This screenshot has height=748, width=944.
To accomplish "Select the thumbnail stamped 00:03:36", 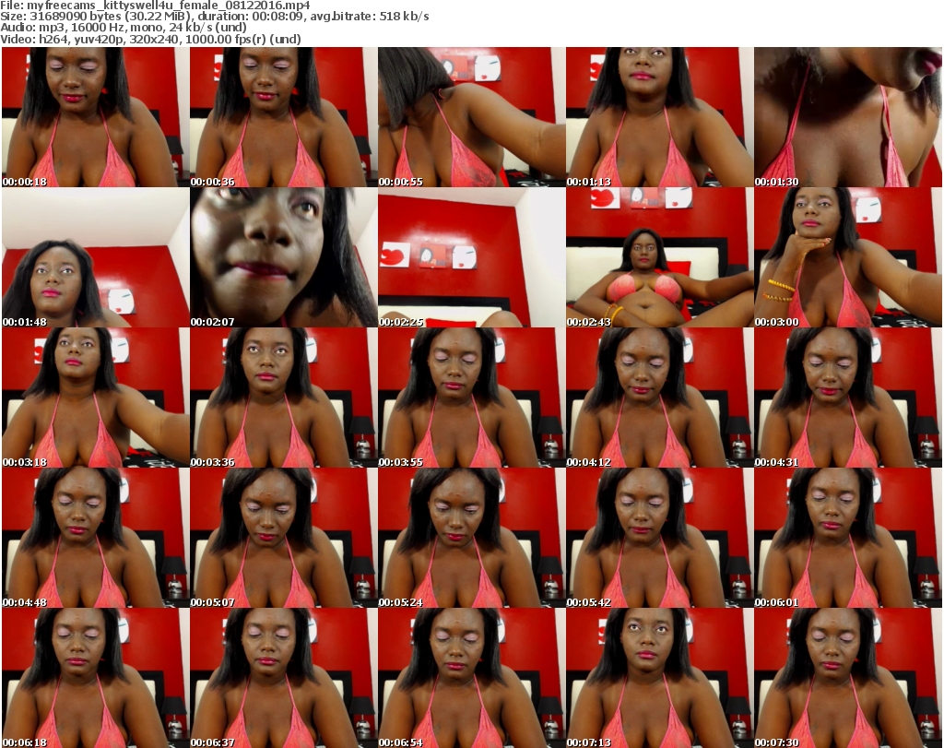I will click(x=284, y=398).
